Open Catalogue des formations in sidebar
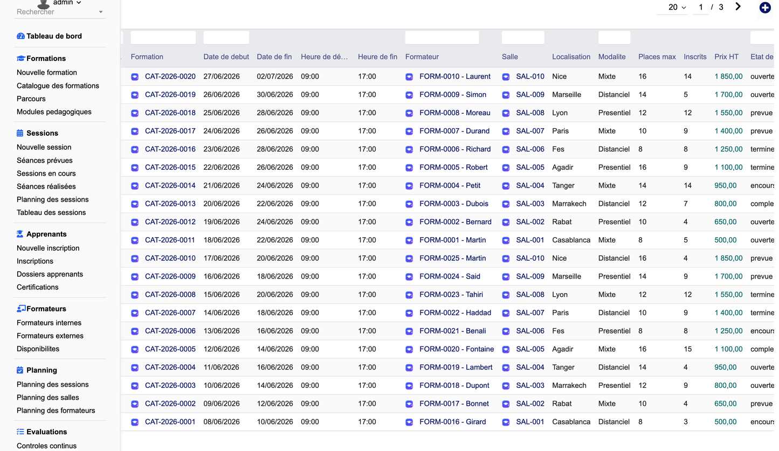779x451 pixels. 58,86
